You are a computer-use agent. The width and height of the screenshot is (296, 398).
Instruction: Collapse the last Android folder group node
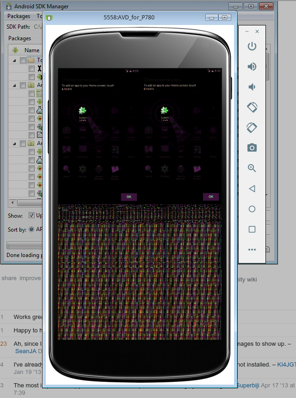14,144
